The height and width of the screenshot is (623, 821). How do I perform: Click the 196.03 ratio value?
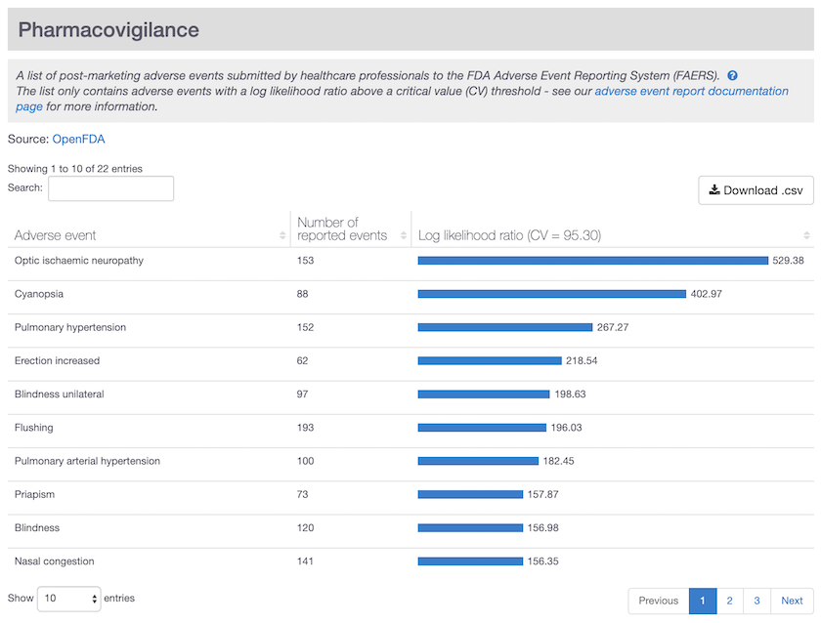(567, 428)
